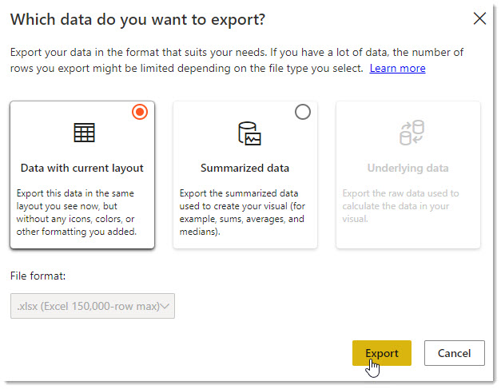Viewport: 501px width, 389px height.
Task: Click the 'Which data do you want to export?' heading
Action: tap(137, 20)
